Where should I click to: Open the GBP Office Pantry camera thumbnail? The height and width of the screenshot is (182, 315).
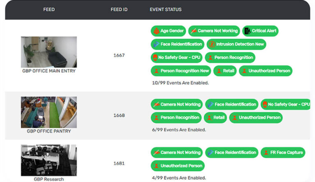(x=49, y=112)
